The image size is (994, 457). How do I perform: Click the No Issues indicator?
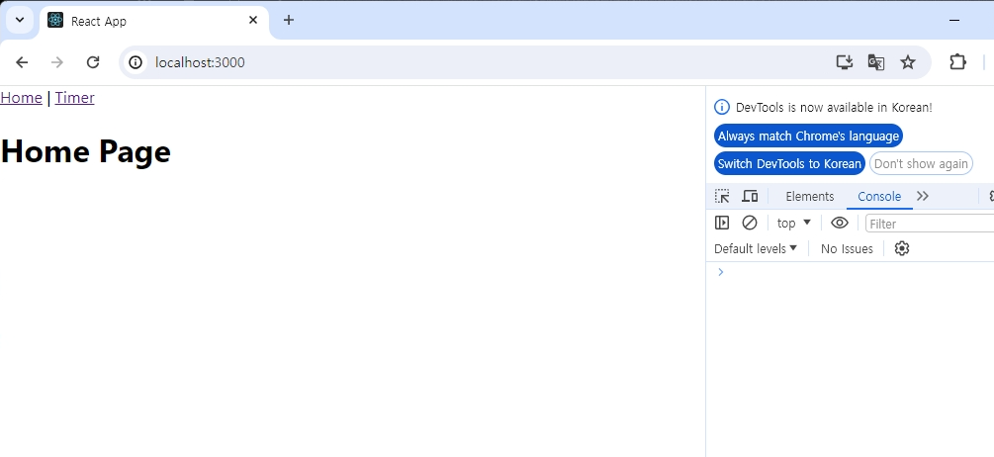coord(847,249)
